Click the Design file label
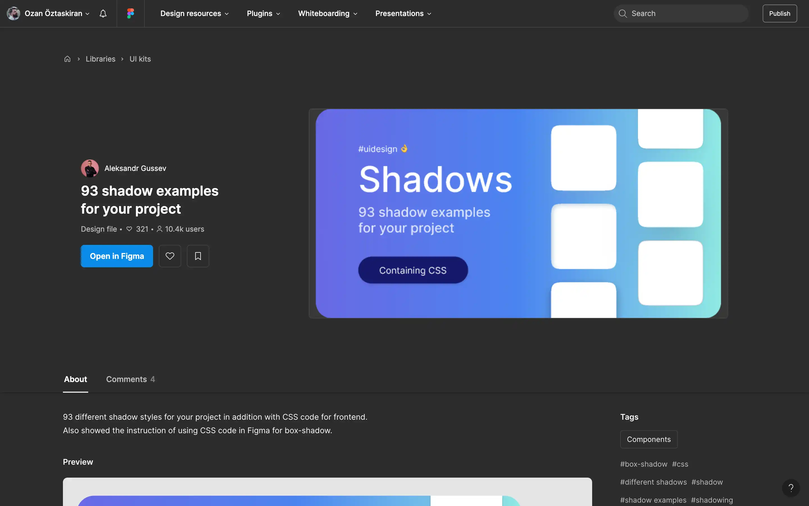The width and height of the screenshot is (809, 506). pyautogui.click(x=99, y=229)
